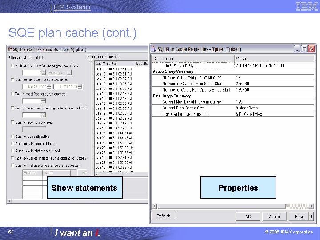The width and height of the screenshot is (320, 240).
Task: Click the Description column header
Action: point(193,59)
